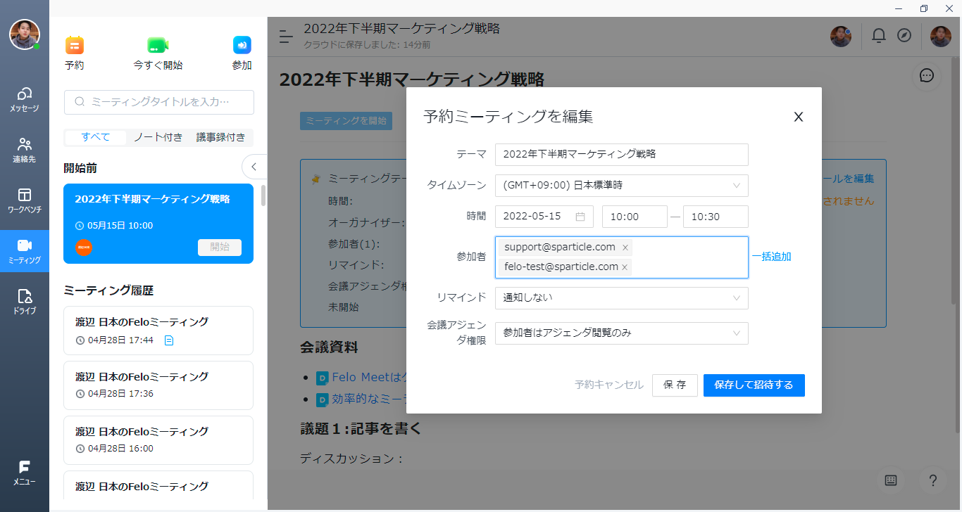Open Drive from the sidebar

point(25,300)
